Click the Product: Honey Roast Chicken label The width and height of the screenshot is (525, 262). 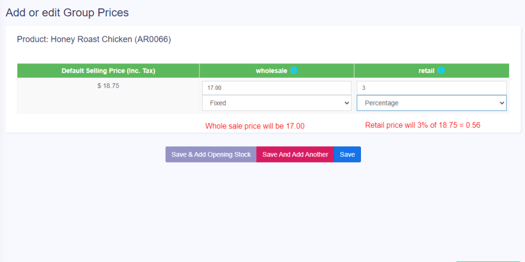(94, 39)
